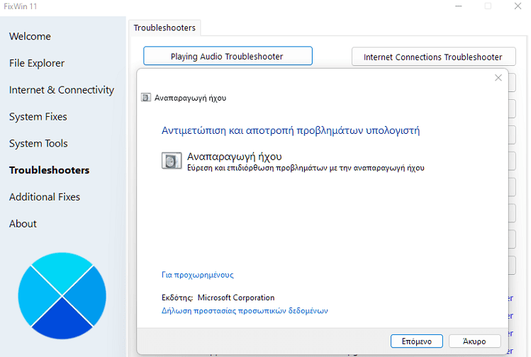Open Για προχωρημένους advanced options link

197,275
